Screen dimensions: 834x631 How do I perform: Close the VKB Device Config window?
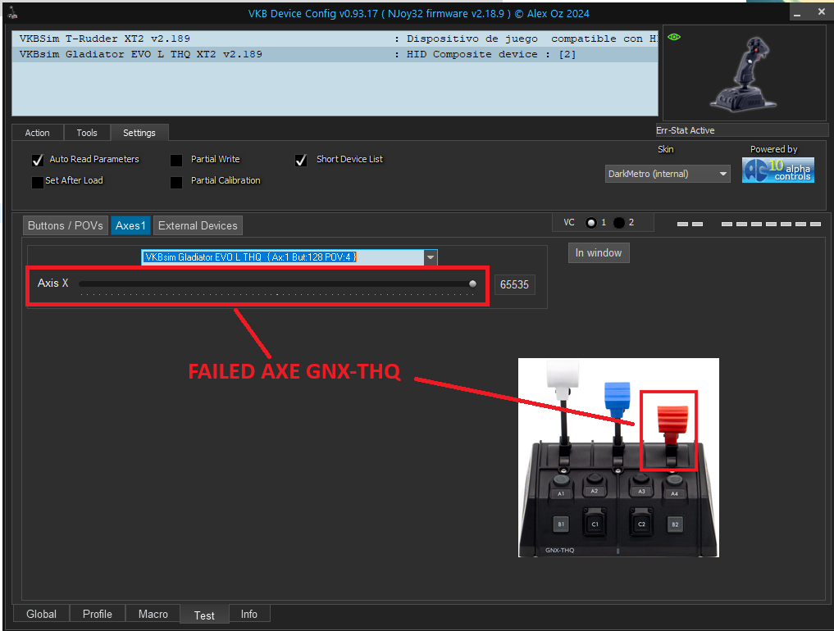click(821, 11)
